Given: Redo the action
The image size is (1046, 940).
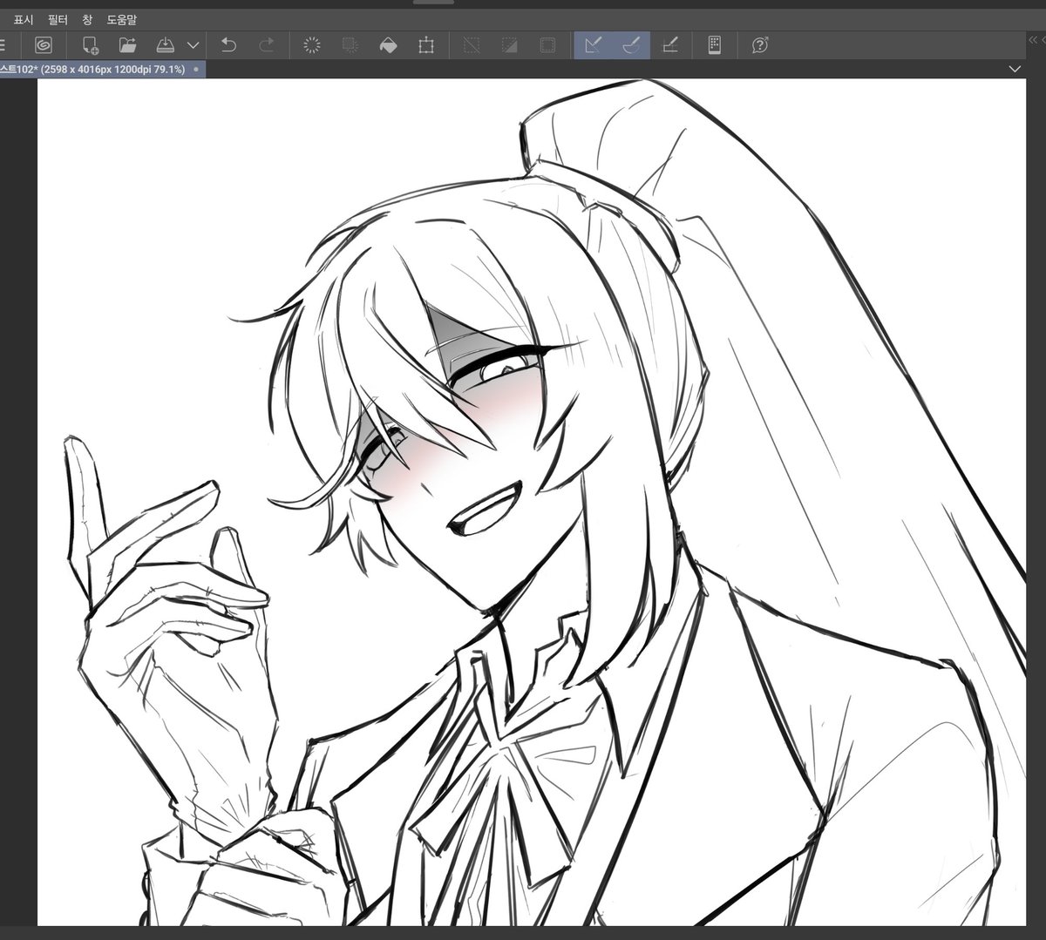Looking at the screenshot, I should [268, 45].
